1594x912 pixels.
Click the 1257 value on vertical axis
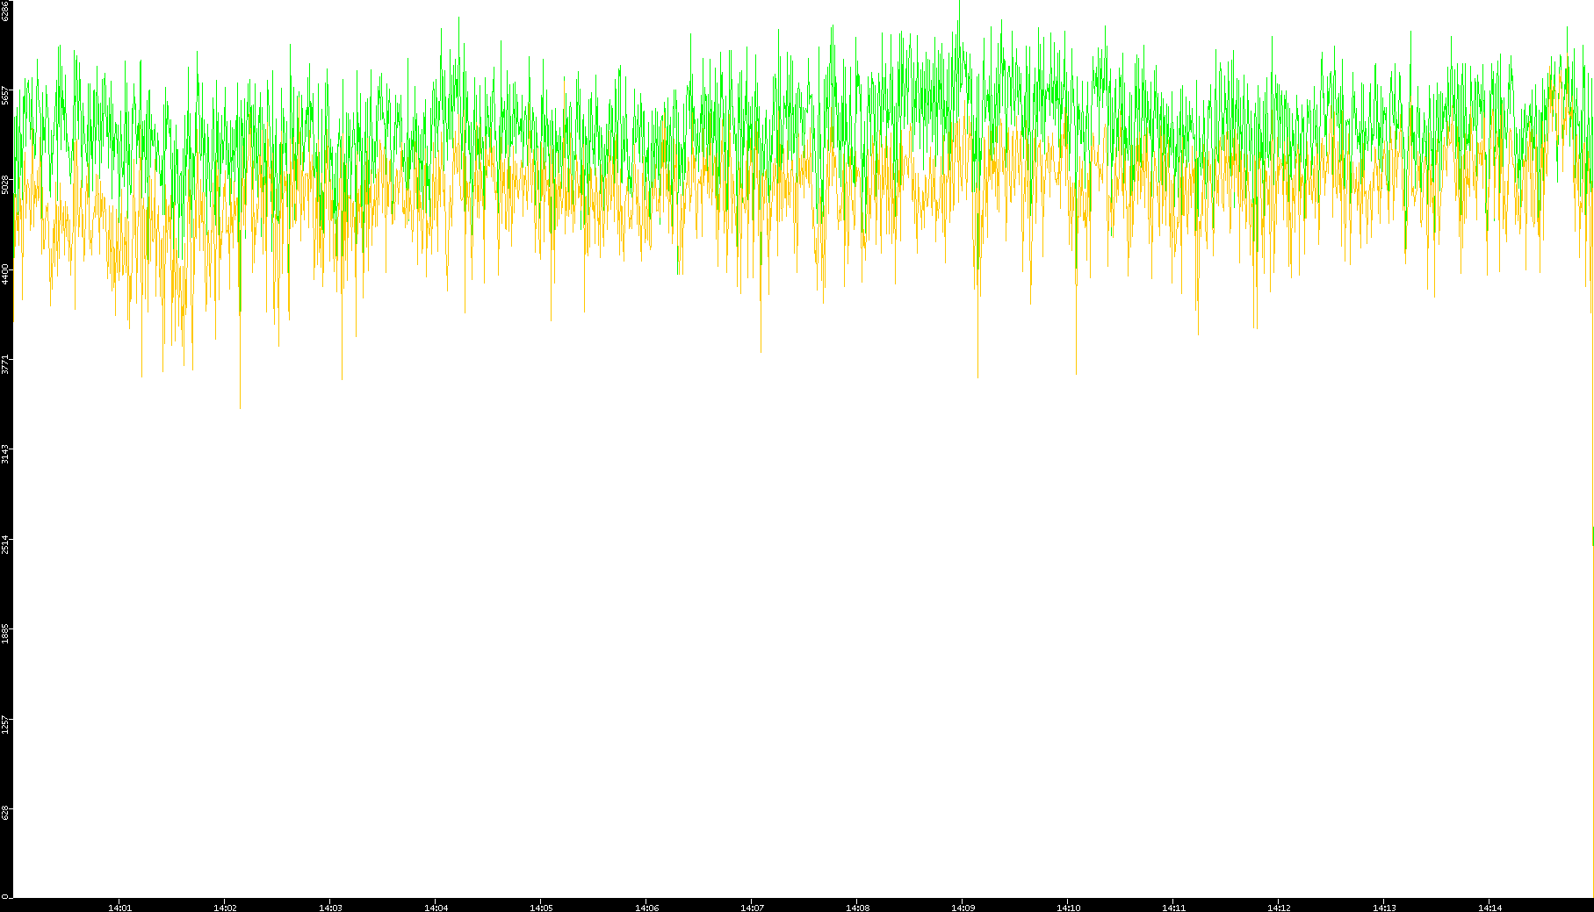point(5,723)
